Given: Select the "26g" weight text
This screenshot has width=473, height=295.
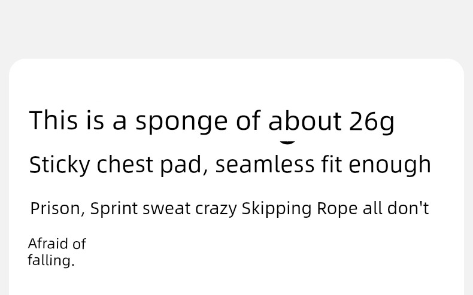Looking at the screenshot, I should pos(372,121).
